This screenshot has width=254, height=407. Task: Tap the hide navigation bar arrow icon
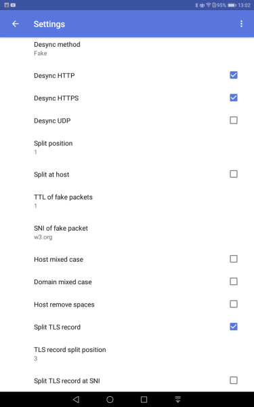177,400
